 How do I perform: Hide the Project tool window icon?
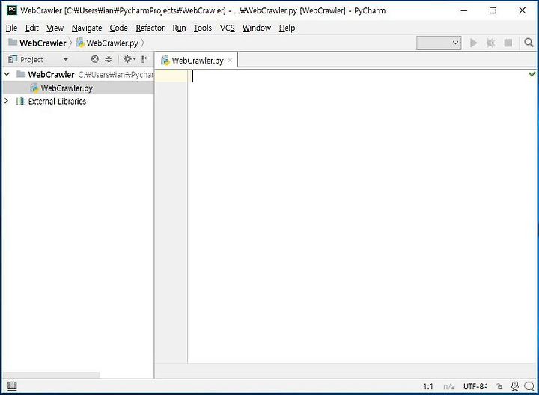point(145,59)
